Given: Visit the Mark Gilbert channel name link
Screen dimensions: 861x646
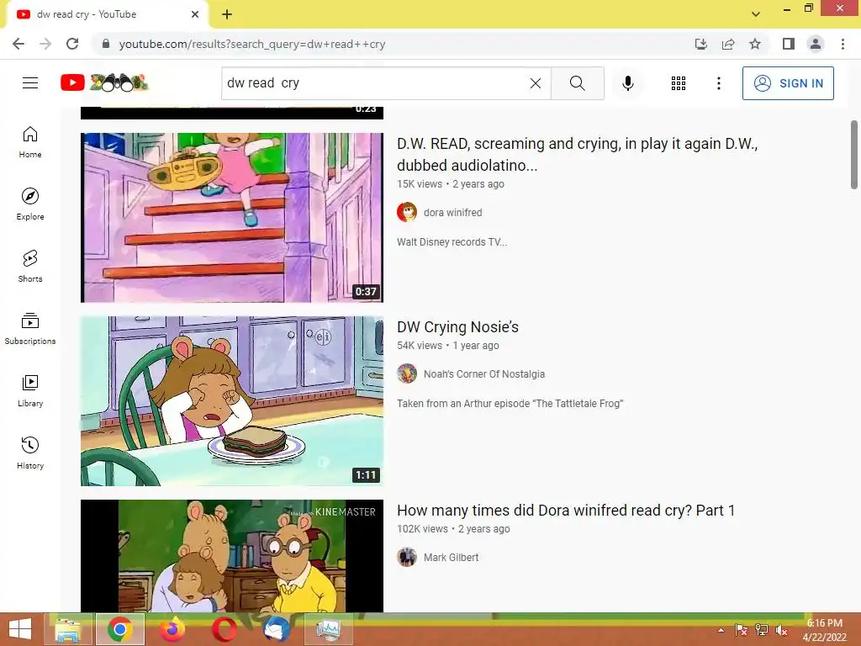Looking at the screenshot, I should (x=451, y=558).
